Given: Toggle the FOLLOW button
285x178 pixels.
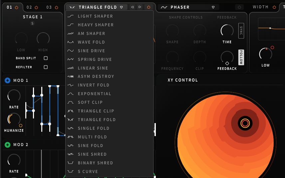Looking at the screenshot, I should [x=241, y=58].
